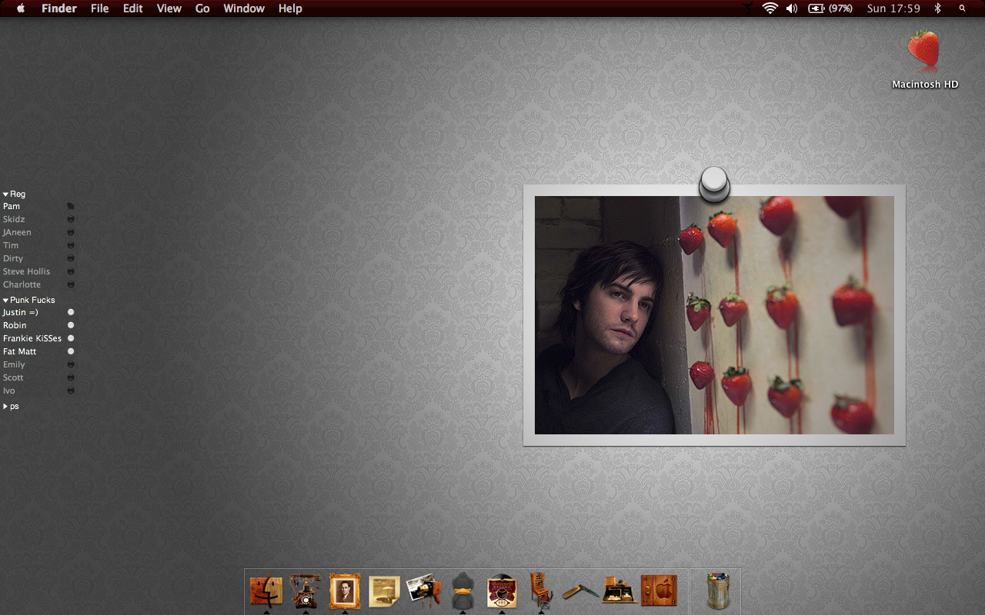The image size is (985, 615).
Task: Click the Wi-Fi status icon
Action: [x=770, y=8]
